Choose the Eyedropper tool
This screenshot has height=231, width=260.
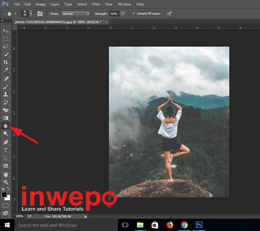click(x=5, y=70)
